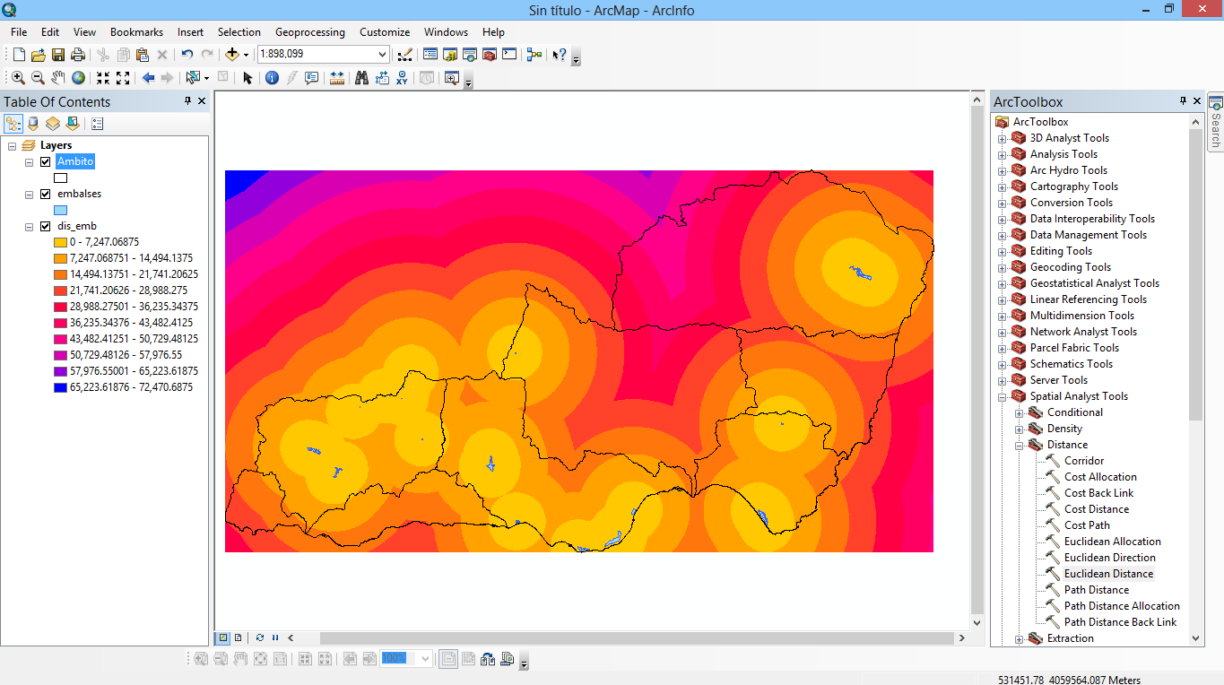Click the Cost Distance tool

[x=1096, y=509]
